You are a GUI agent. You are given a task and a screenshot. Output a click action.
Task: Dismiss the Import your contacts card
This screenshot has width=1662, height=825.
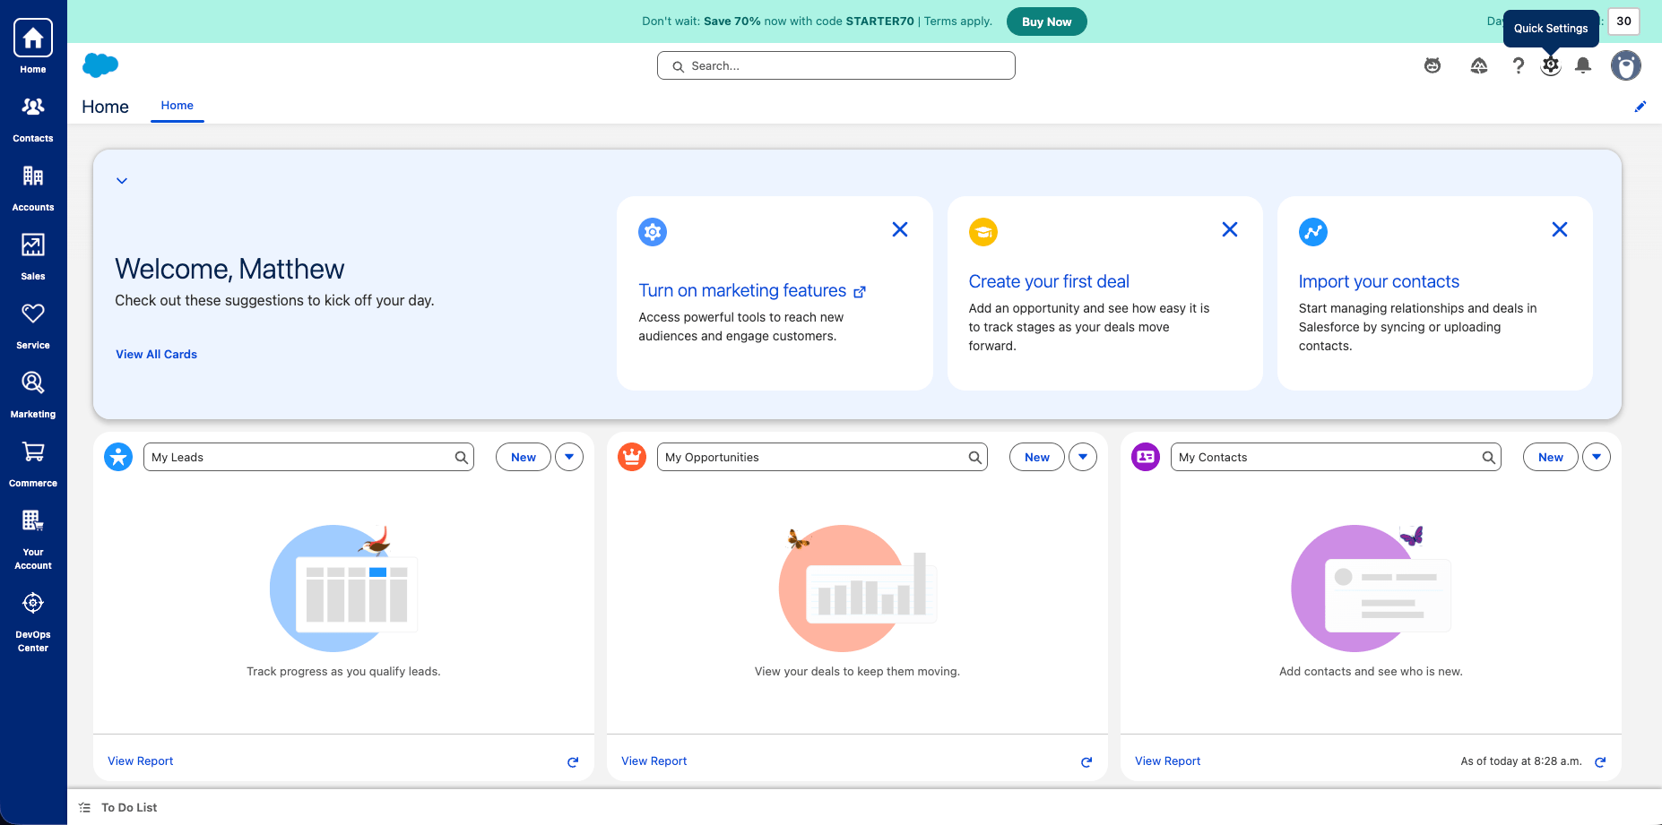pyautogui.click(x=1560, y=229)
